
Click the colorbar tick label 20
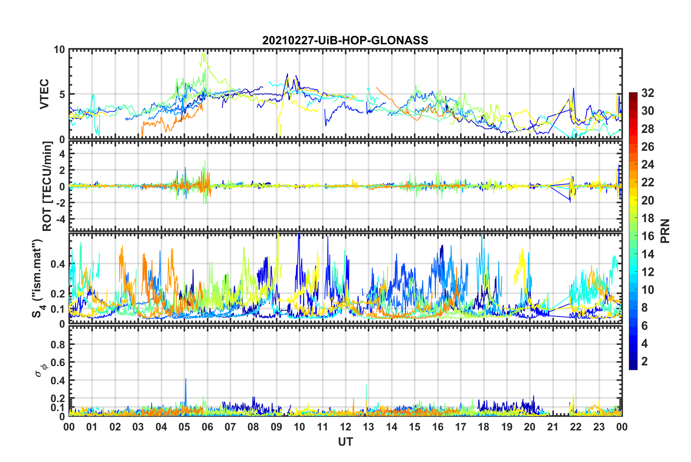pyautogui.click(x=647, y=200)
